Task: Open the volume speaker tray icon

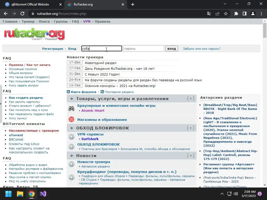Action: [x=236, y=194]
